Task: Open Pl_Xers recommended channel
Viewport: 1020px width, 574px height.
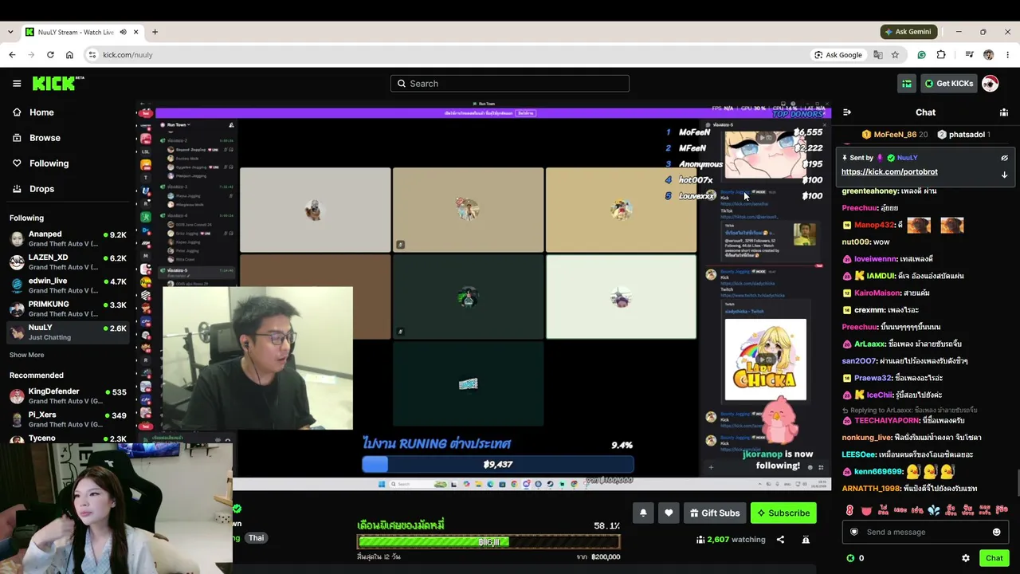Action: (68, 419)
